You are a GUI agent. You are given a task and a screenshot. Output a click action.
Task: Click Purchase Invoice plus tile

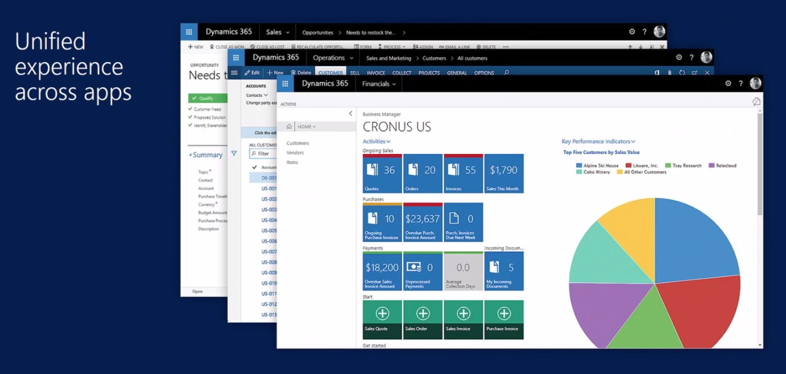[504, 320]
